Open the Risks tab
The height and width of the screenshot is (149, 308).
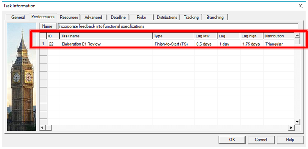(141, 17)
